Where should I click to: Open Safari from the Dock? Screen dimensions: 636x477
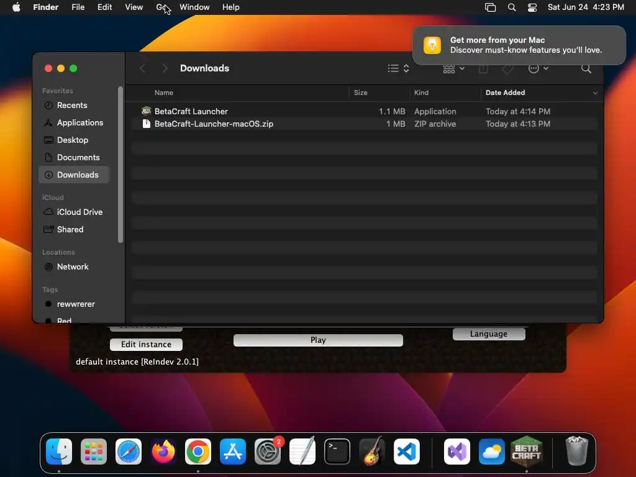[129, 452]
